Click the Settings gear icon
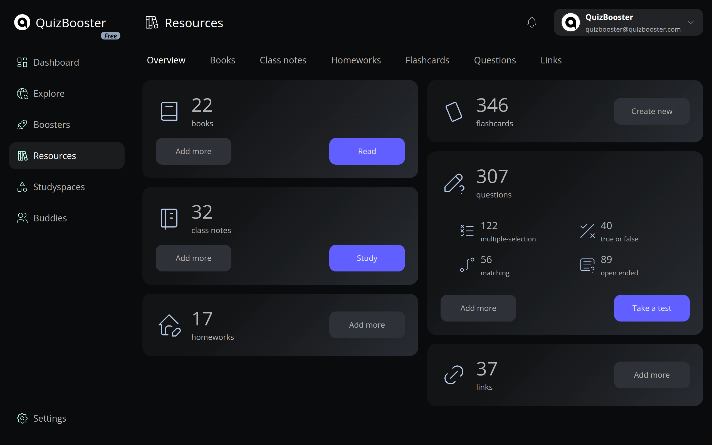The width and height of the screenshot is (712, 445). [x=22, y=418]
